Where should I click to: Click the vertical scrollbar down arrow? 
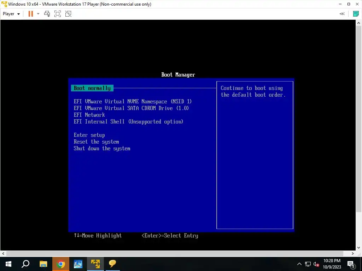pyautogui.click(x=358, y=248)
